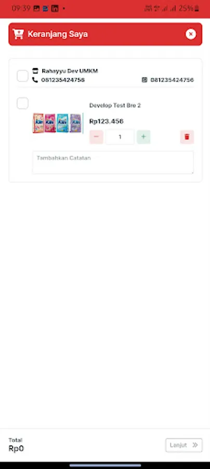Viewport: 210px width, 469px height.
Task: Tick the Develop Test Bro 2 item checkbox
Action: (22, 103)
